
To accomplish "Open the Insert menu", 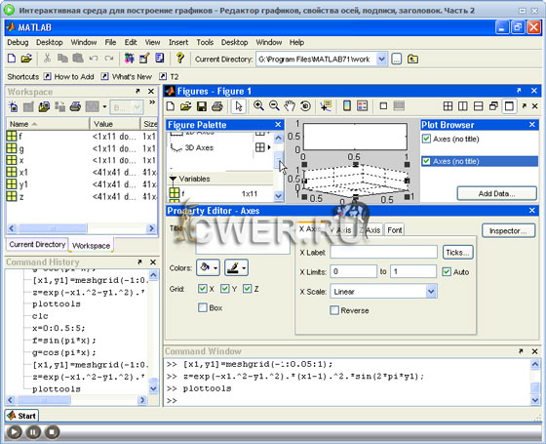I will (x=178, y=42).
